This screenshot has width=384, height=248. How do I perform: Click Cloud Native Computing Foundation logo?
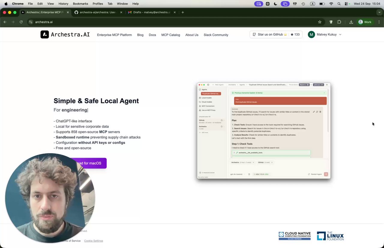click(294, 236)
